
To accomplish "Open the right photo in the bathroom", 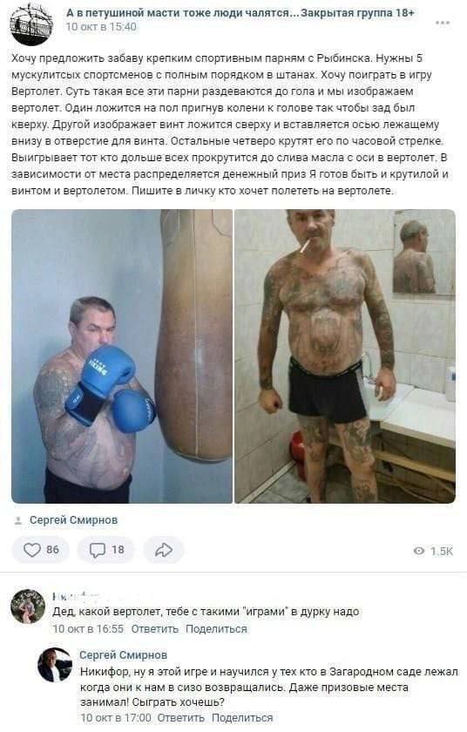I will (345, 356).
